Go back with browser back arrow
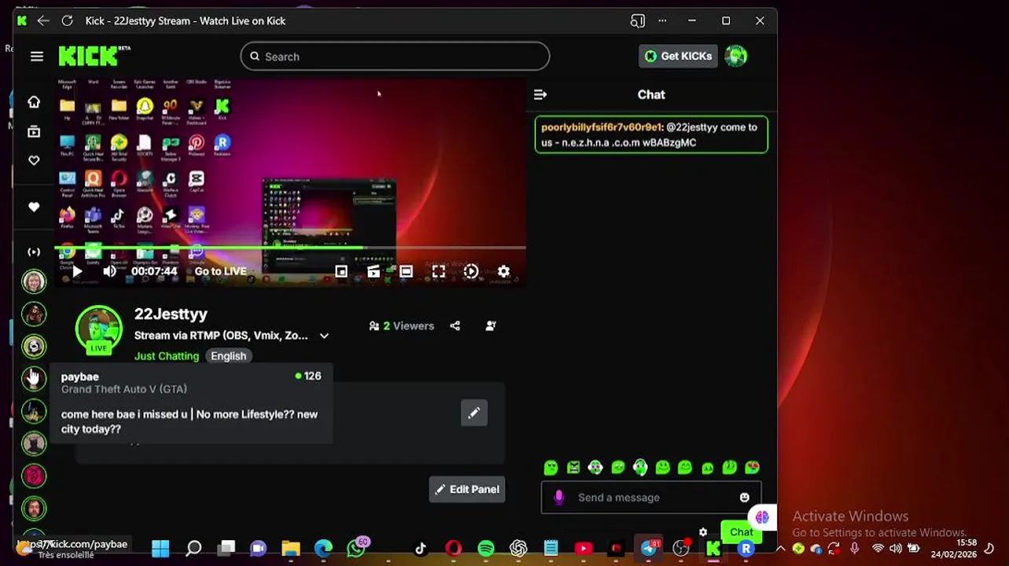Screen dimensions: 1009x566 43,21
